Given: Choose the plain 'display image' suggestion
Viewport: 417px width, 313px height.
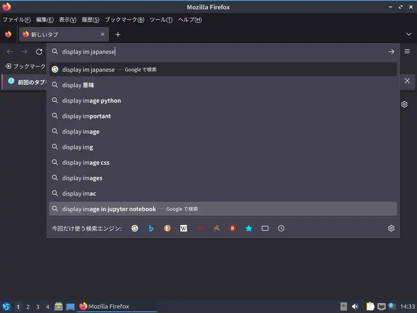Looking at the screenshot, I should (x=223, y=132).
